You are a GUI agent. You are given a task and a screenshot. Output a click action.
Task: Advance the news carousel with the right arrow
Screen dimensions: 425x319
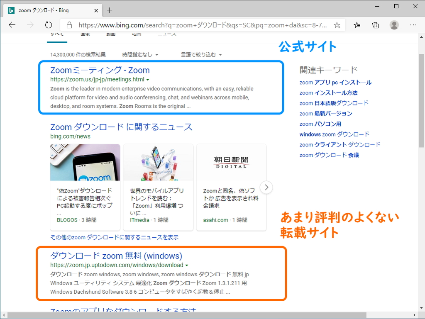tap(266, 187)
